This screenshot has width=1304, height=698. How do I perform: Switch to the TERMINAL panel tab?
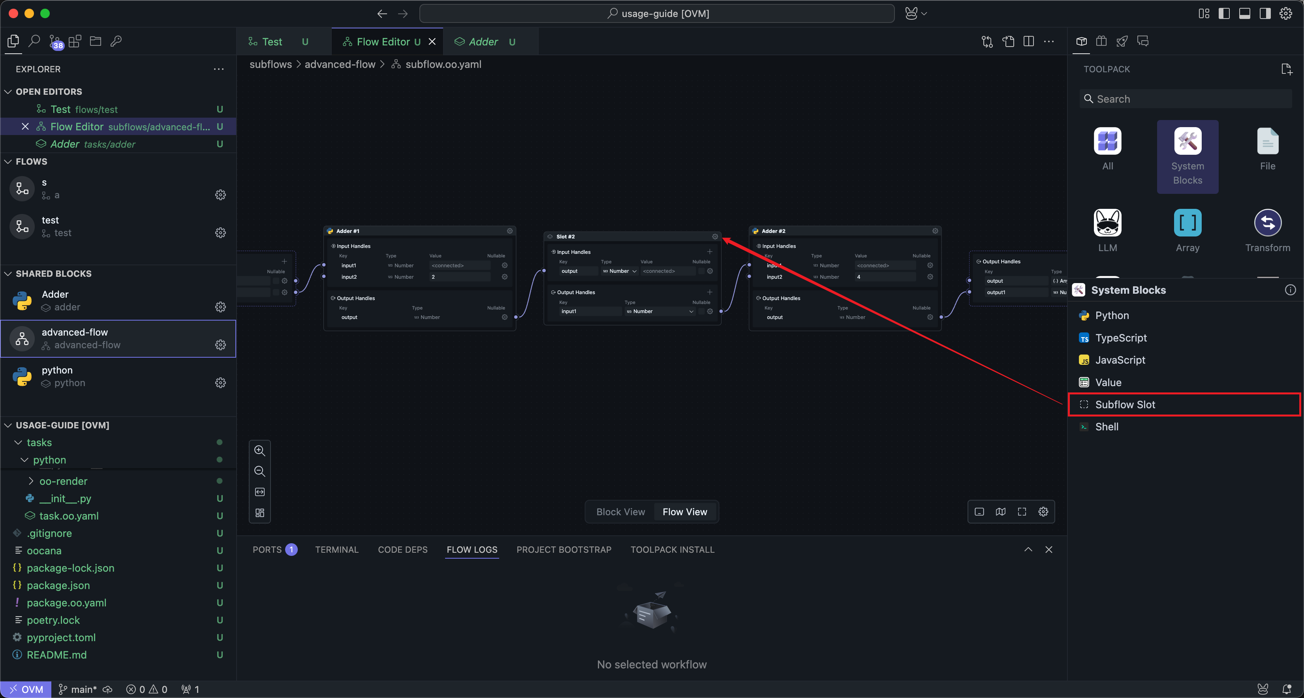336,549
